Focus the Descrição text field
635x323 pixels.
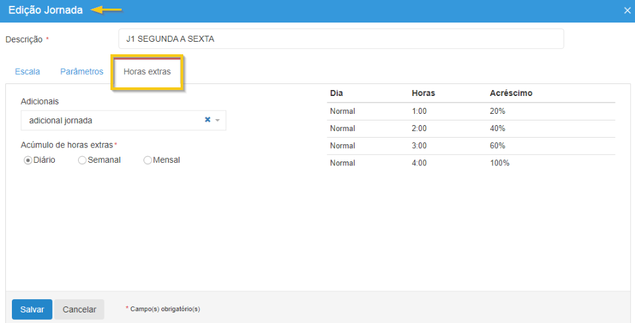[x=341, y=39]
